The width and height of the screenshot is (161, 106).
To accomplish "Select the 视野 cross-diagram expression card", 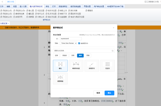I will pyautogui.click(x=60, y=78).
